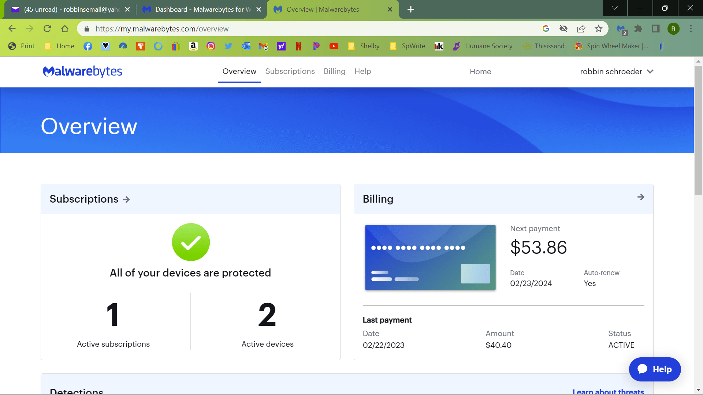Open the Shelby bookmark folder

pyautogui.click(x=364, y=46)
